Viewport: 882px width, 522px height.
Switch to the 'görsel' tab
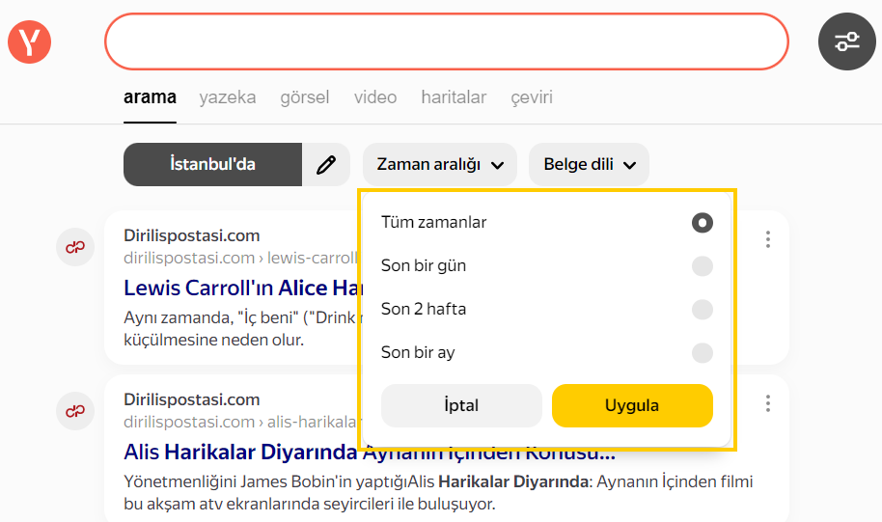point(304,97)
